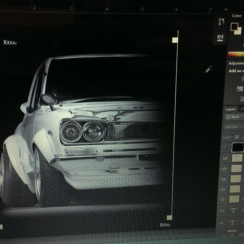Open the cube-shaped panel icon below History

220,38
